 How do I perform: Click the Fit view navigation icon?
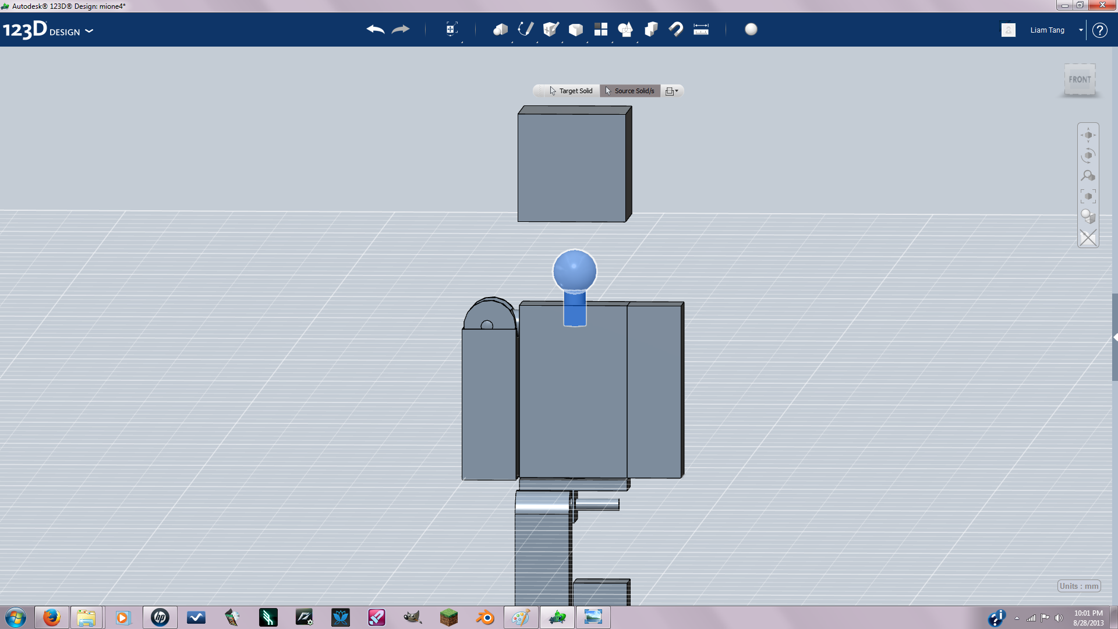click(x=1088, y=196)
